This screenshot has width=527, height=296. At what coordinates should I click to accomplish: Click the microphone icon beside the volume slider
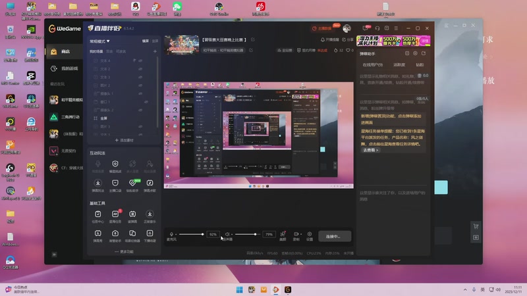point(171,234)
